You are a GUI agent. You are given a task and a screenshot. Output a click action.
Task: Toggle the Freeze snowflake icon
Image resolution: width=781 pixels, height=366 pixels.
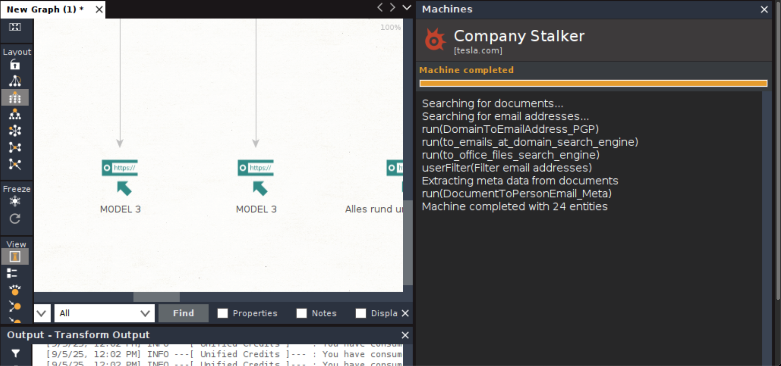15,202
